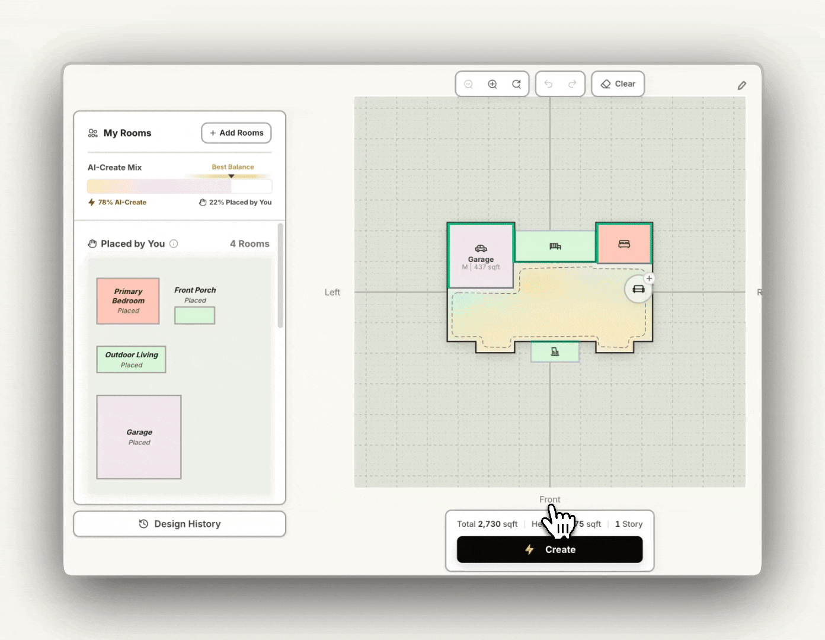Click the zoom out magnifier icon
825x640 pixels.
[468, 84]
